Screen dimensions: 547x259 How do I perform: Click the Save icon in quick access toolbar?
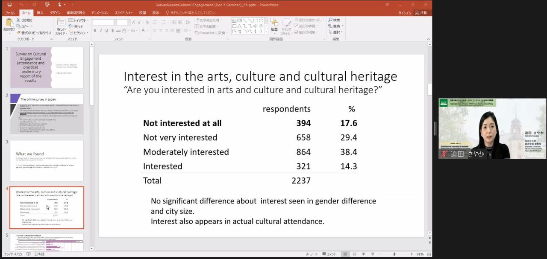point(9,5)
